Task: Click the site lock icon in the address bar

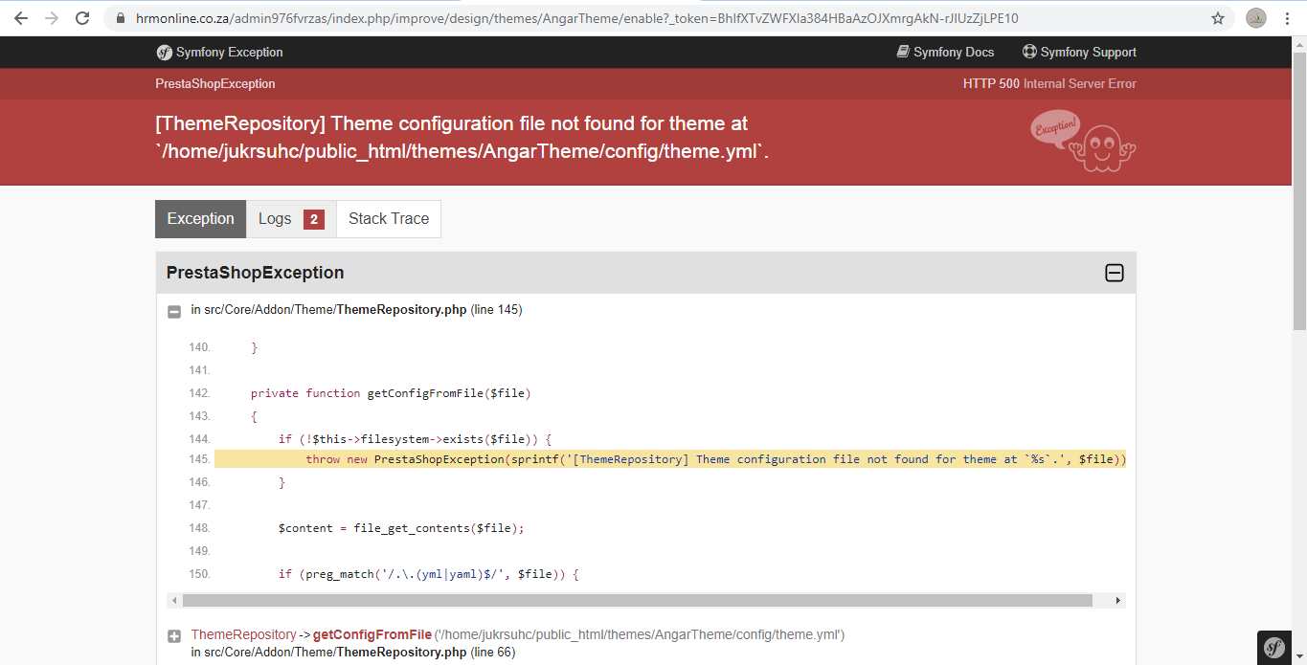Action: point(120,18)
